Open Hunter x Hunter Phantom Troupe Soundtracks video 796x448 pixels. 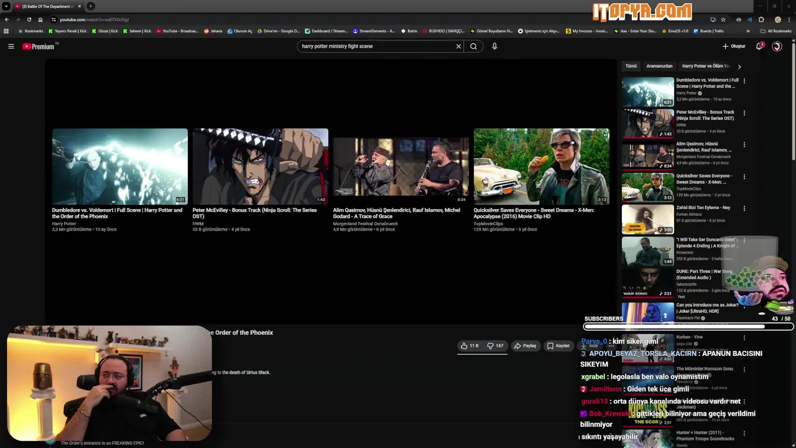tap(705, 436)
